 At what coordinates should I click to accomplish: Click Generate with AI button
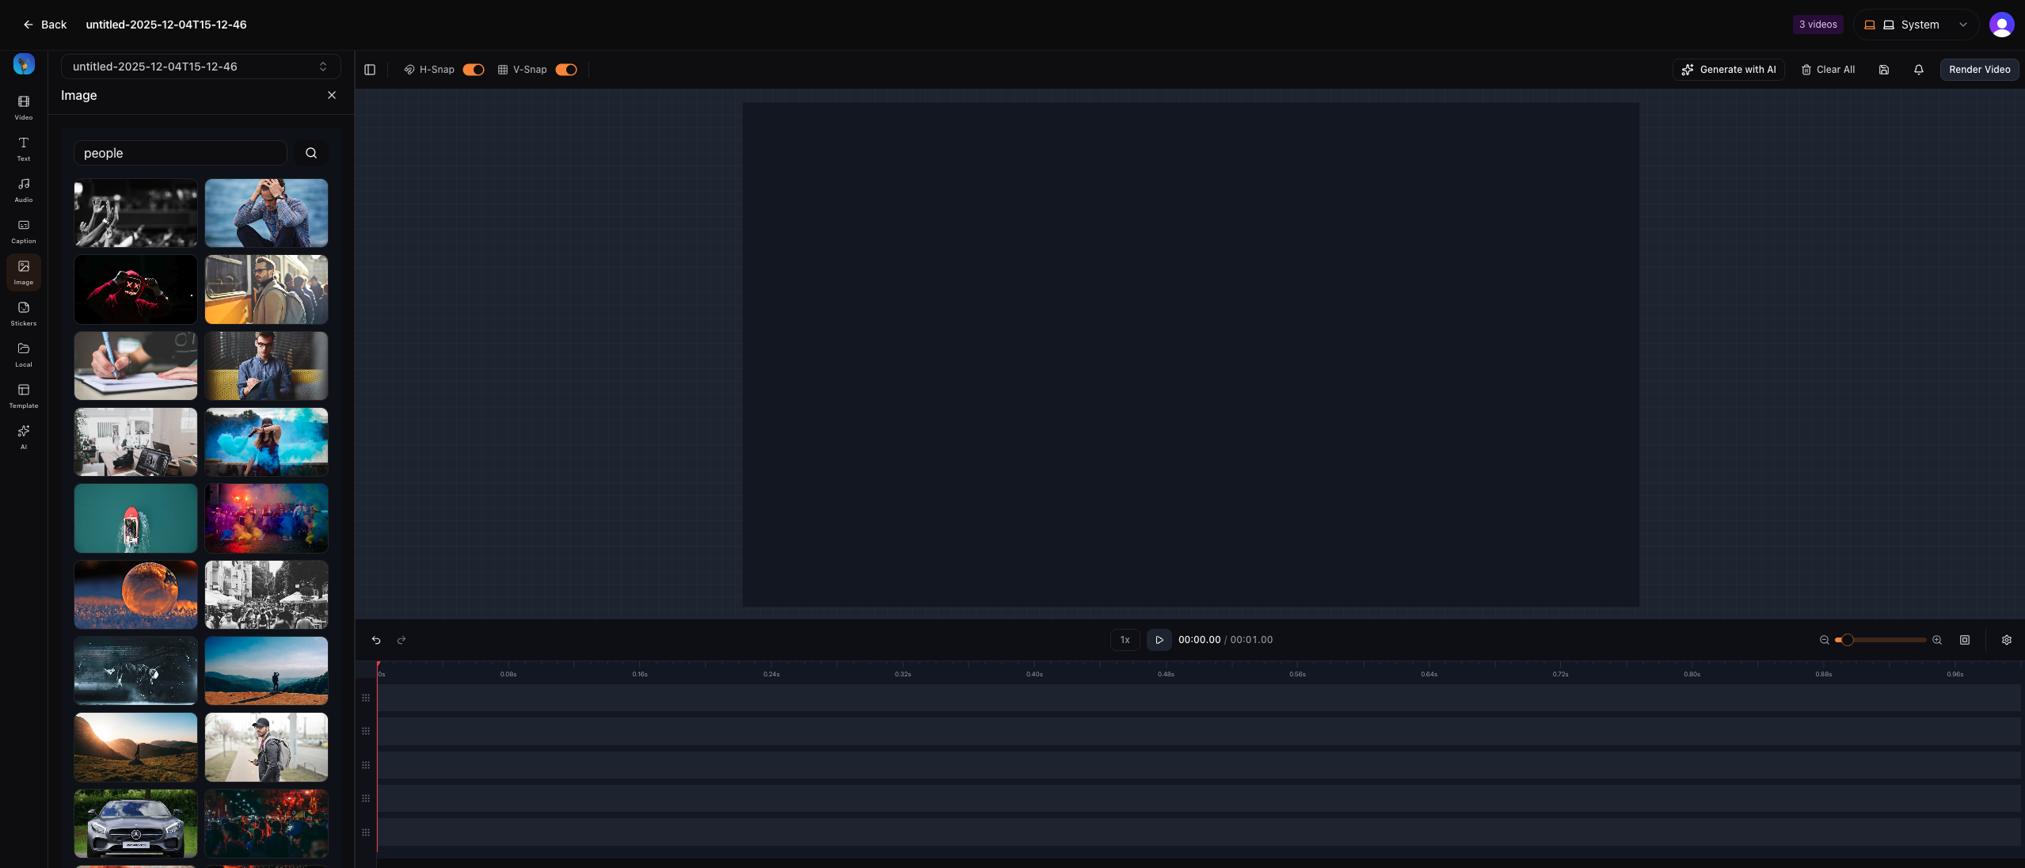[1729, 70]
